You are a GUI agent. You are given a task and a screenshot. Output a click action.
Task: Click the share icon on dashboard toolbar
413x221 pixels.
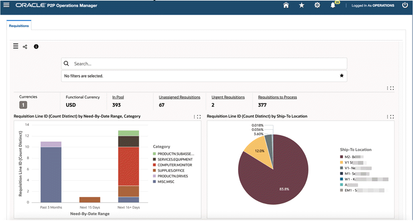(x=25, y=47)
